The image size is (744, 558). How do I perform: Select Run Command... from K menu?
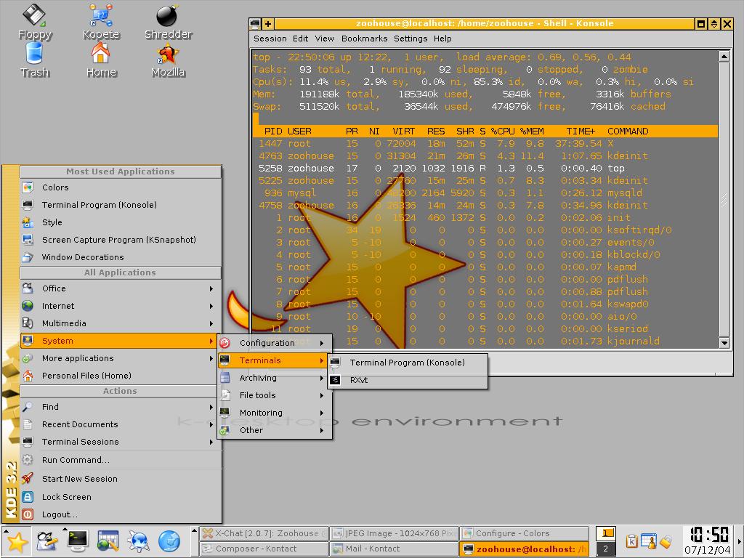click(121, 460)
